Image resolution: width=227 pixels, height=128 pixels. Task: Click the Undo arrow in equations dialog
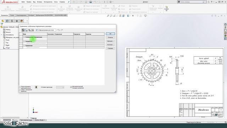tap(59, 30)
